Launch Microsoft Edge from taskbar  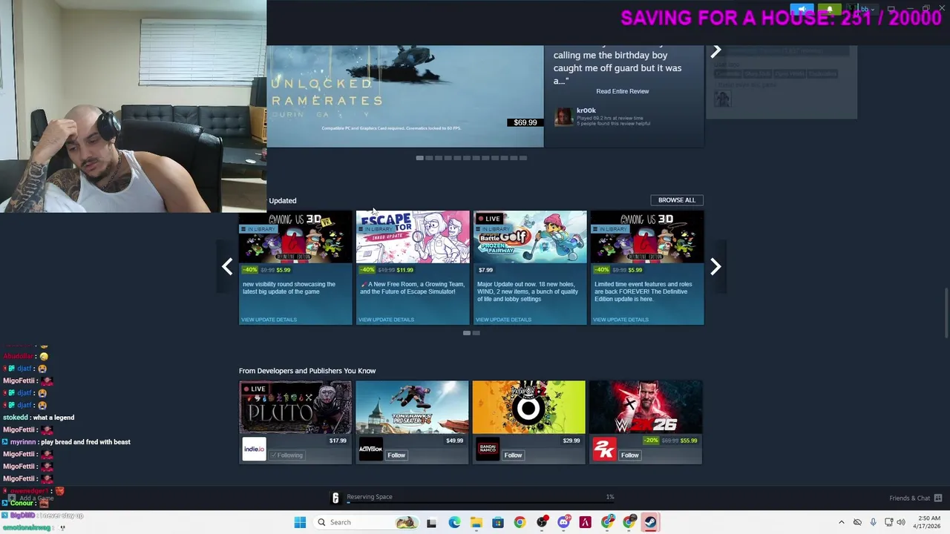coord(454,522)
